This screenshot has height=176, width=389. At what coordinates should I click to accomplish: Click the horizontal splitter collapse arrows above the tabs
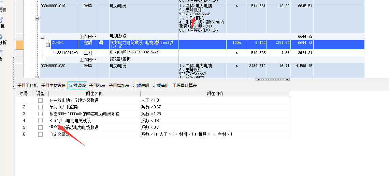pos(273,80)
